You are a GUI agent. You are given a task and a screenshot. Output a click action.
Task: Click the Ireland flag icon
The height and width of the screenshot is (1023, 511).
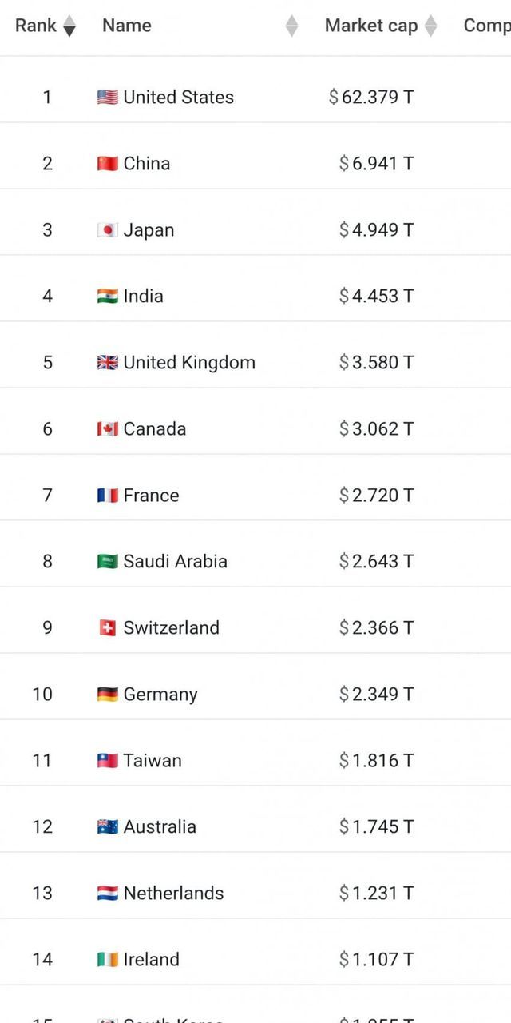(x=107, y=960)
